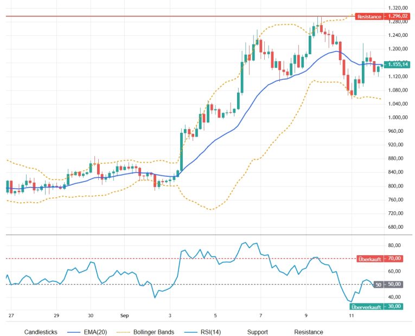415x336 pixels.
Task: Click the 720,00 price axis label
Action: click(x=395, y=214)
